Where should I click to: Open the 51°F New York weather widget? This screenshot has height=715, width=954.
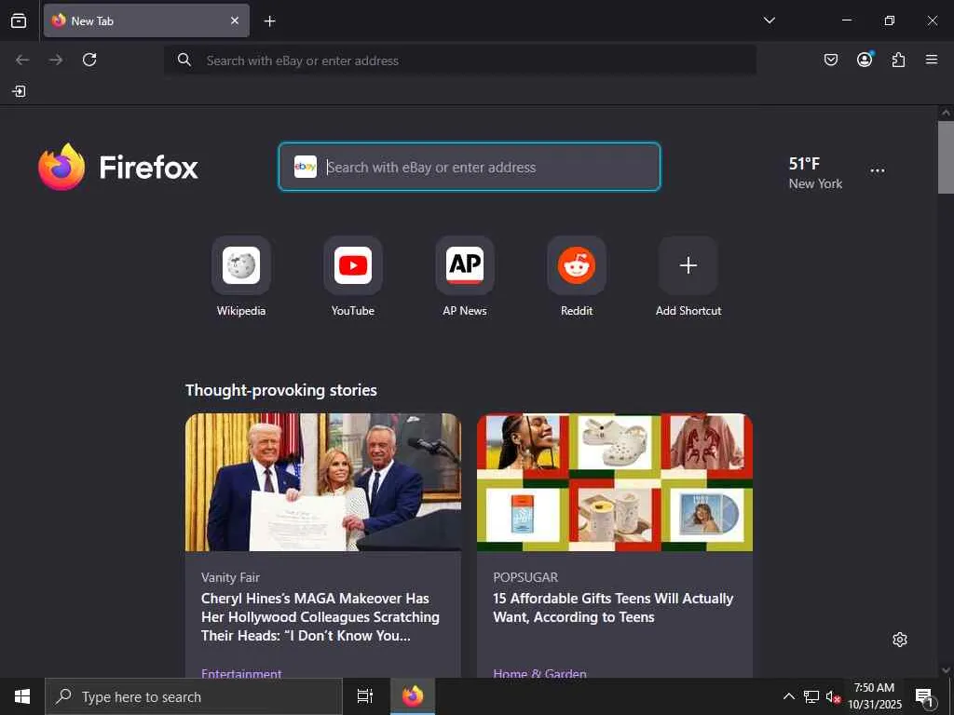click(814, 172)
